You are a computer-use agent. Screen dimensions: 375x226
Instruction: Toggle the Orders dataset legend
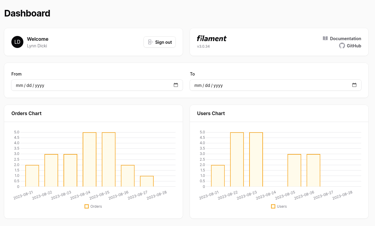coord(96,207)
